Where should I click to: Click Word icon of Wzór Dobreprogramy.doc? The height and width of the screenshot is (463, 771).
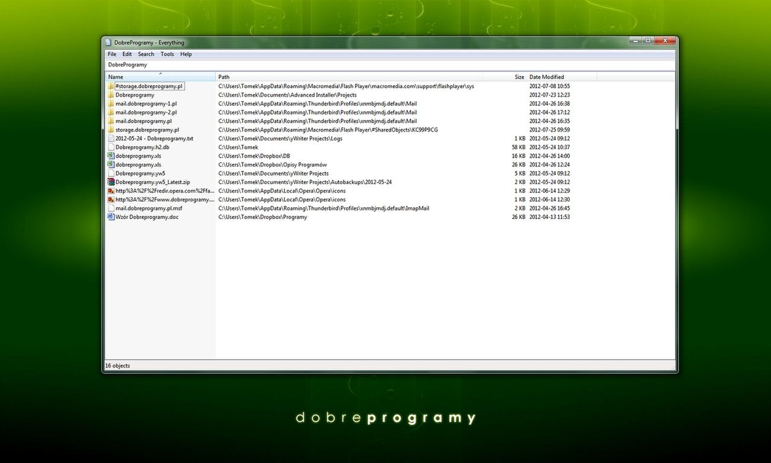tap(111, 216)
